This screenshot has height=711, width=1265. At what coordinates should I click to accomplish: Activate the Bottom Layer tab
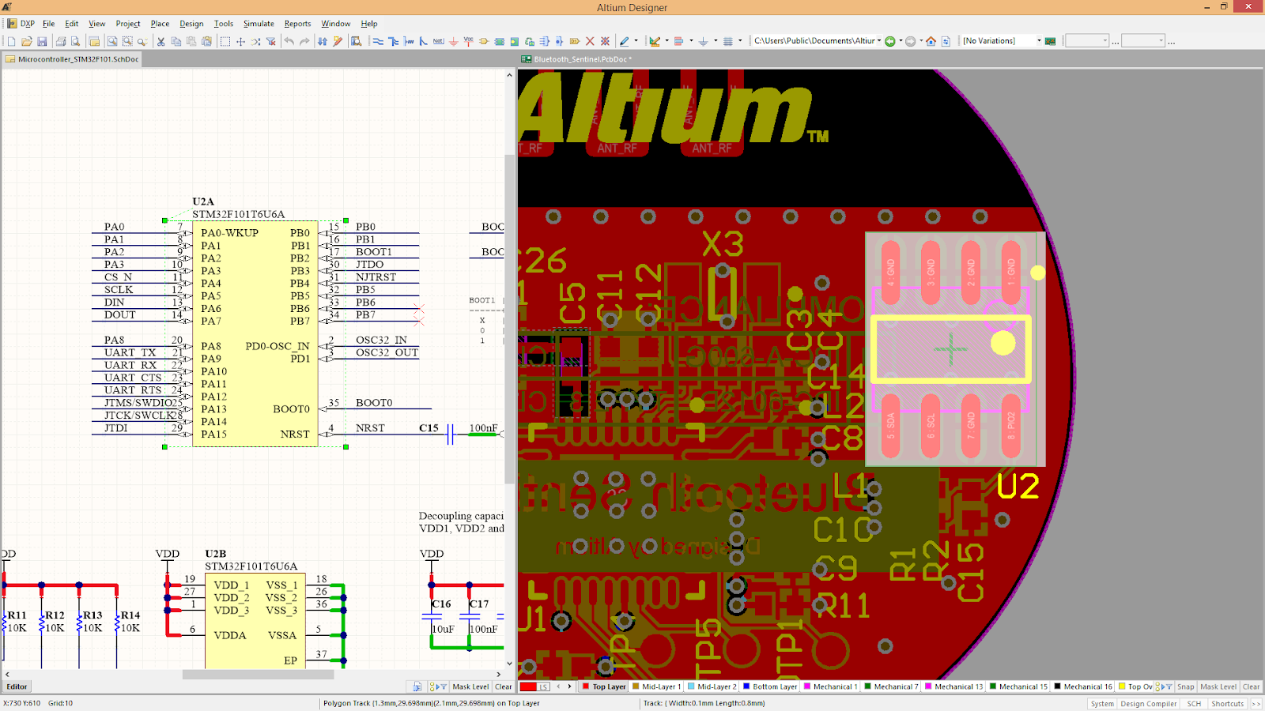pos(769,687)
